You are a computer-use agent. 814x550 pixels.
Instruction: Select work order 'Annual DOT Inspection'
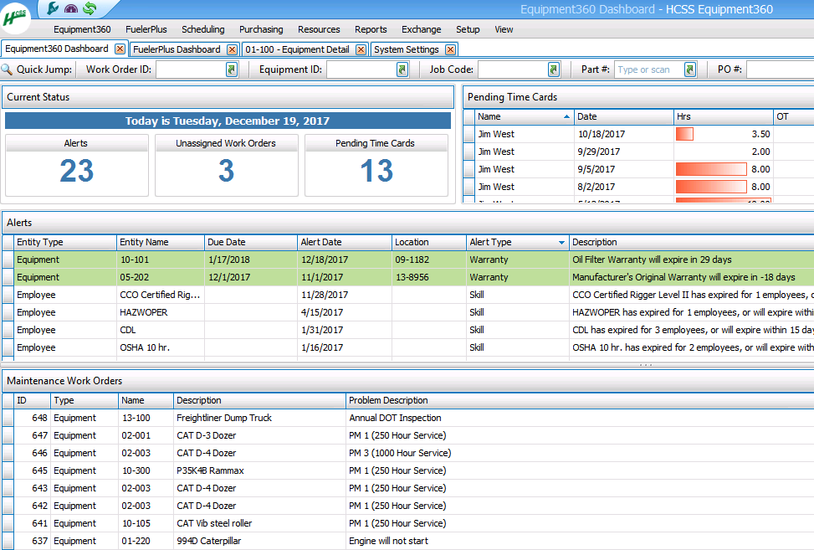click(395, 418)
